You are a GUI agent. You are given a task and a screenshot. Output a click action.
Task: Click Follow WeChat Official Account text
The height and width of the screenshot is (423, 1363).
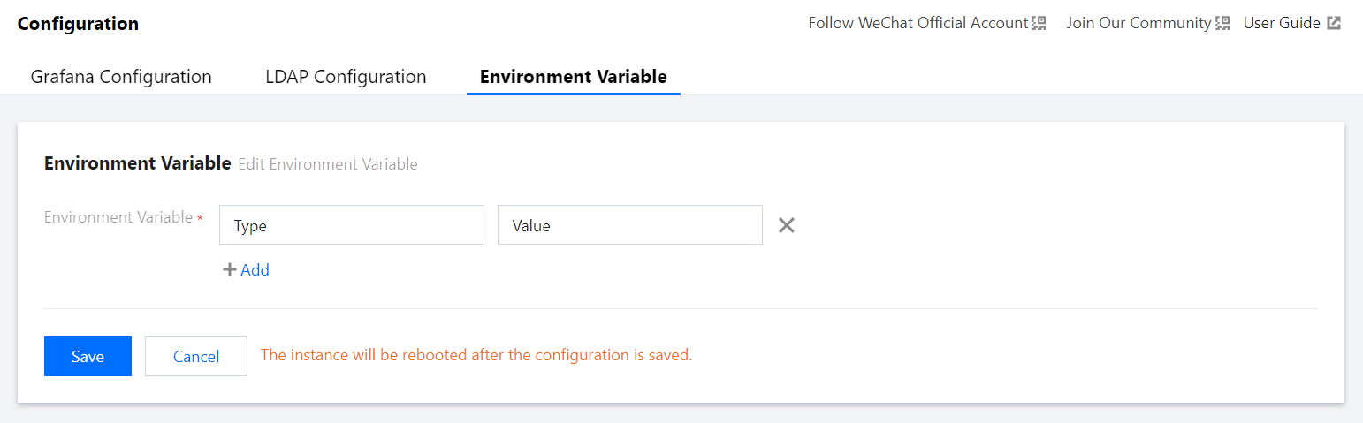918,24
